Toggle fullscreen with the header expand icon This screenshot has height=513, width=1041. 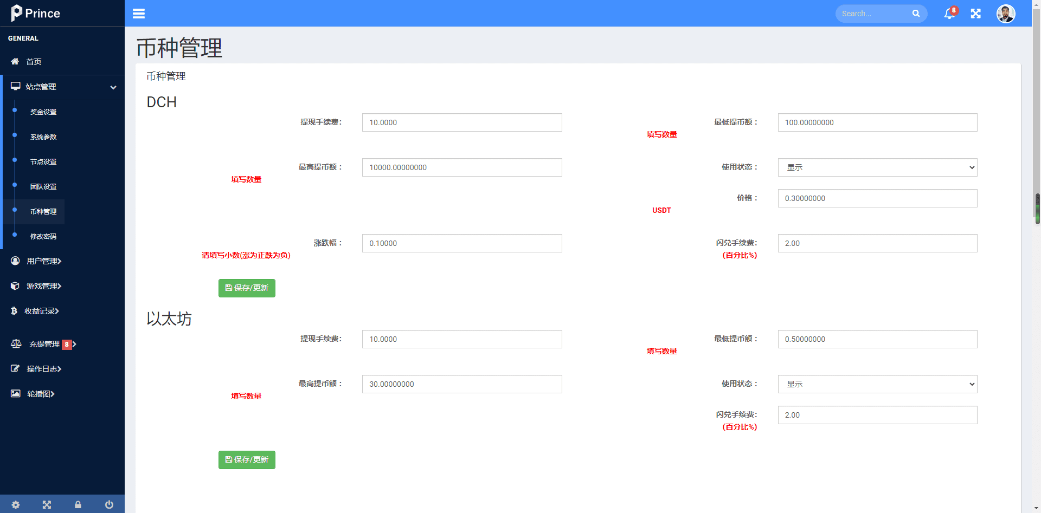point(975,14)
